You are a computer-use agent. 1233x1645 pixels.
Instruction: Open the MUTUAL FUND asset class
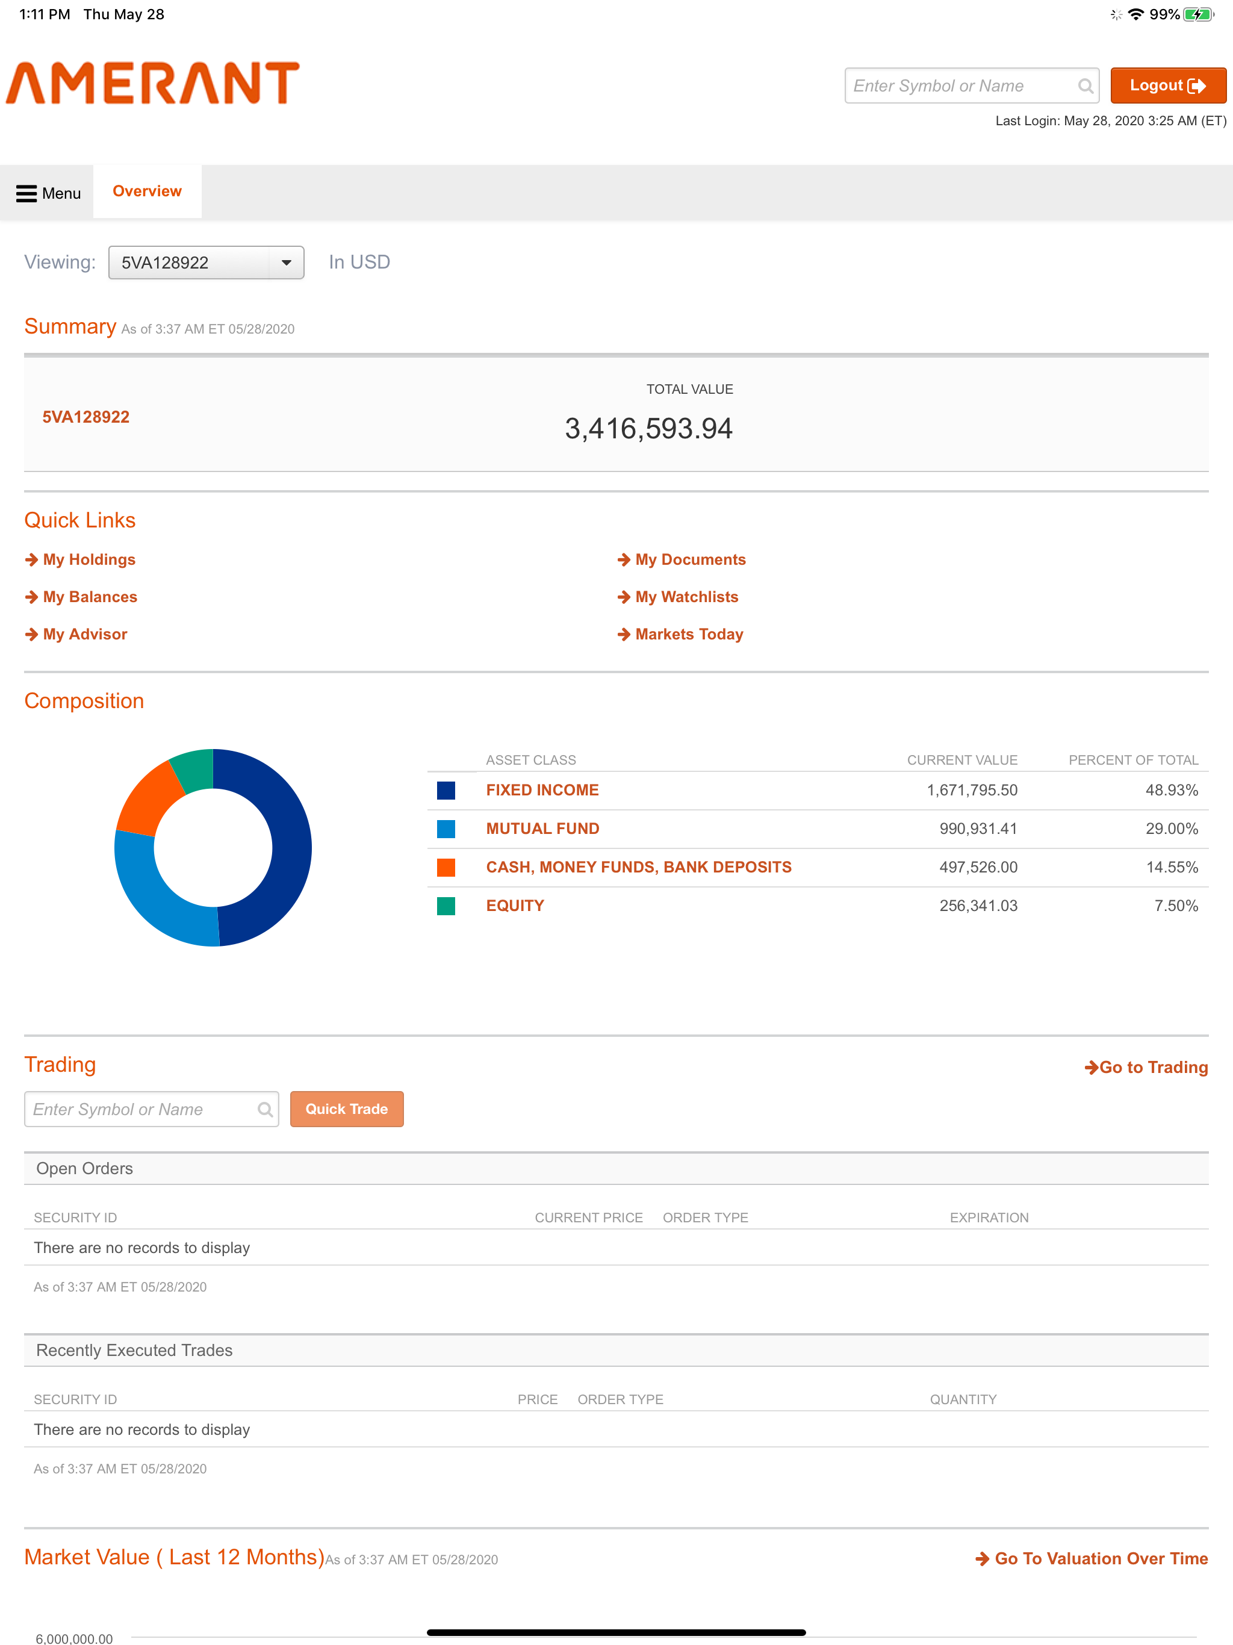click(542, 829)
